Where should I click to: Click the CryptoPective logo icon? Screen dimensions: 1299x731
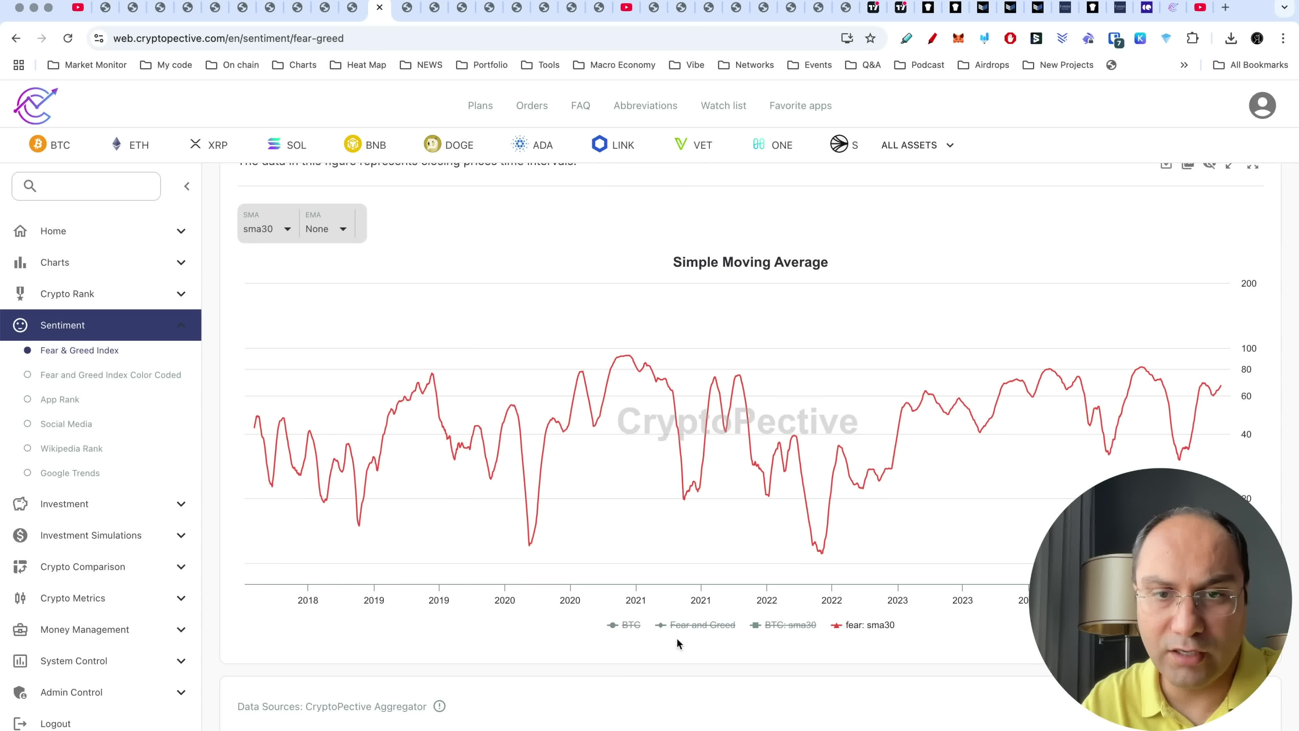35,106
